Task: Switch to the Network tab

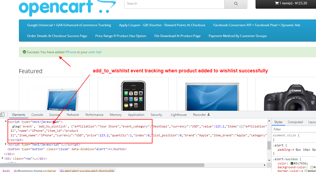Action: tap(73, 115)
